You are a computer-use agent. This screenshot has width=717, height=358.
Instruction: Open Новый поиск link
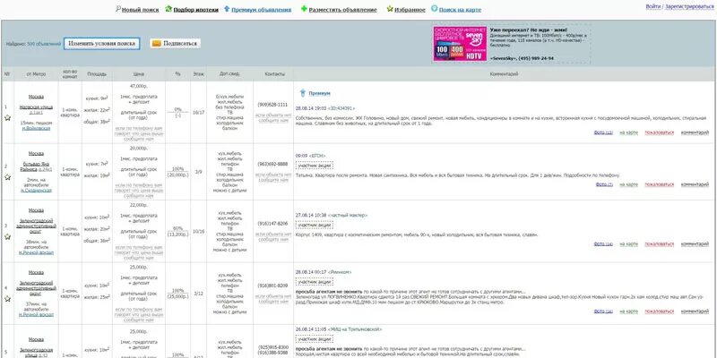(x=140, y=10)
